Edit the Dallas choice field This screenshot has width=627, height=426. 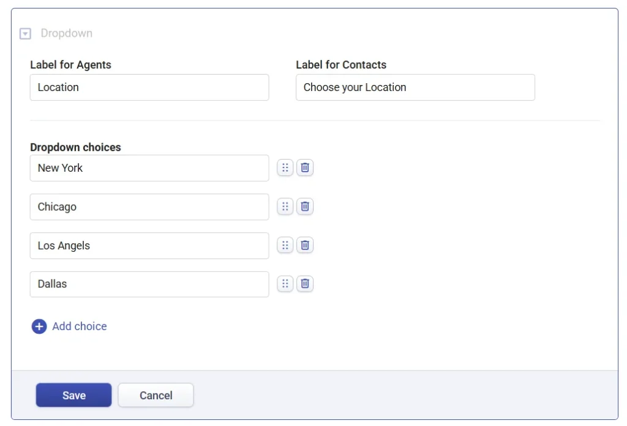click(x=149, y=284)
